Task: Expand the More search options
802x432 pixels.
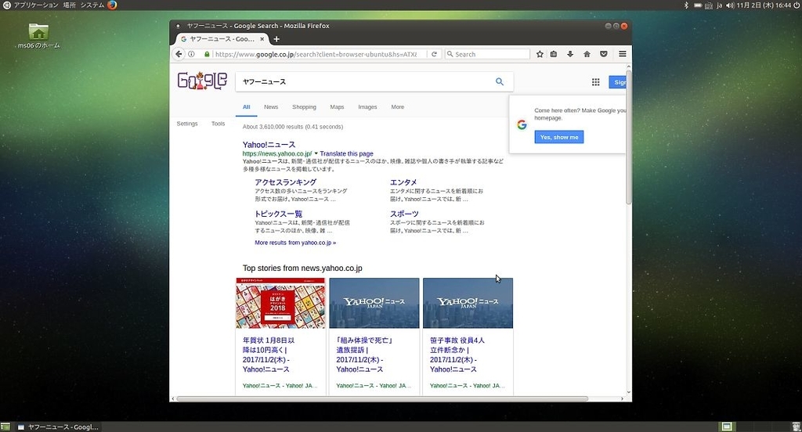Action: [397, 107]
